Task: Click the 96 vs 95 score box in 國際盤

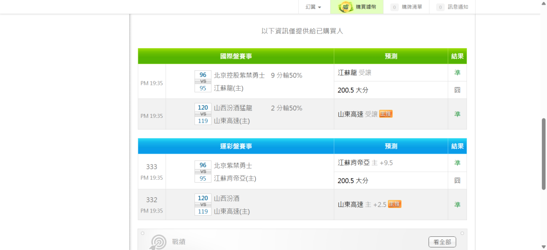Action: click(x=203, y=81)
